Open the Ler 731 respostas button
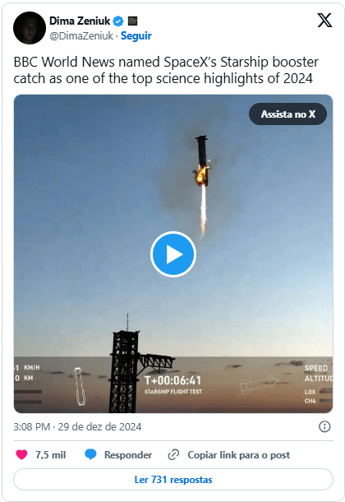The height and width of the screenshot is (502, 345). (173, 480)
